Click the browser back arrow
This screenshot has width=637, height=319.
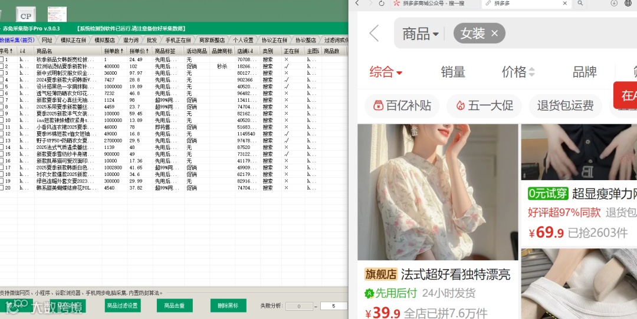(357, 4)
